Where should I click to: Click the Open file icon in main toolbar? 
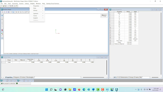pos(4,6)
